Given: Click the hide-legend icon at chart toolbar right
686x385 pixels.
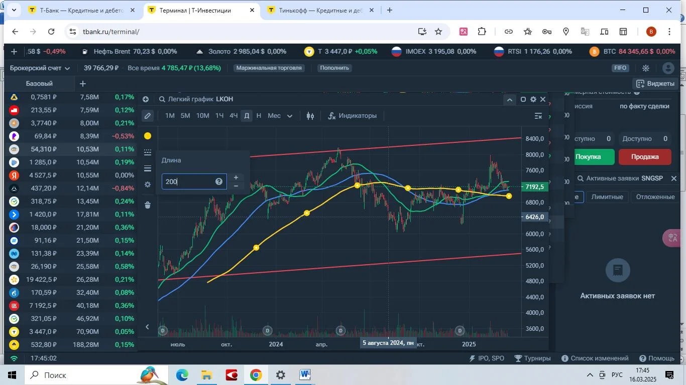Looking at the screenshot, I should (538, 116).
